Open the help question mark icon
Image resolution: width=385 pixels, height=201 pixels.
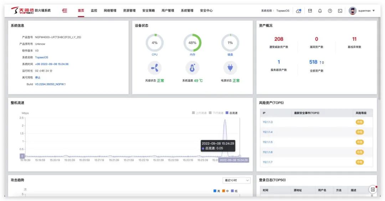point(330,11)
